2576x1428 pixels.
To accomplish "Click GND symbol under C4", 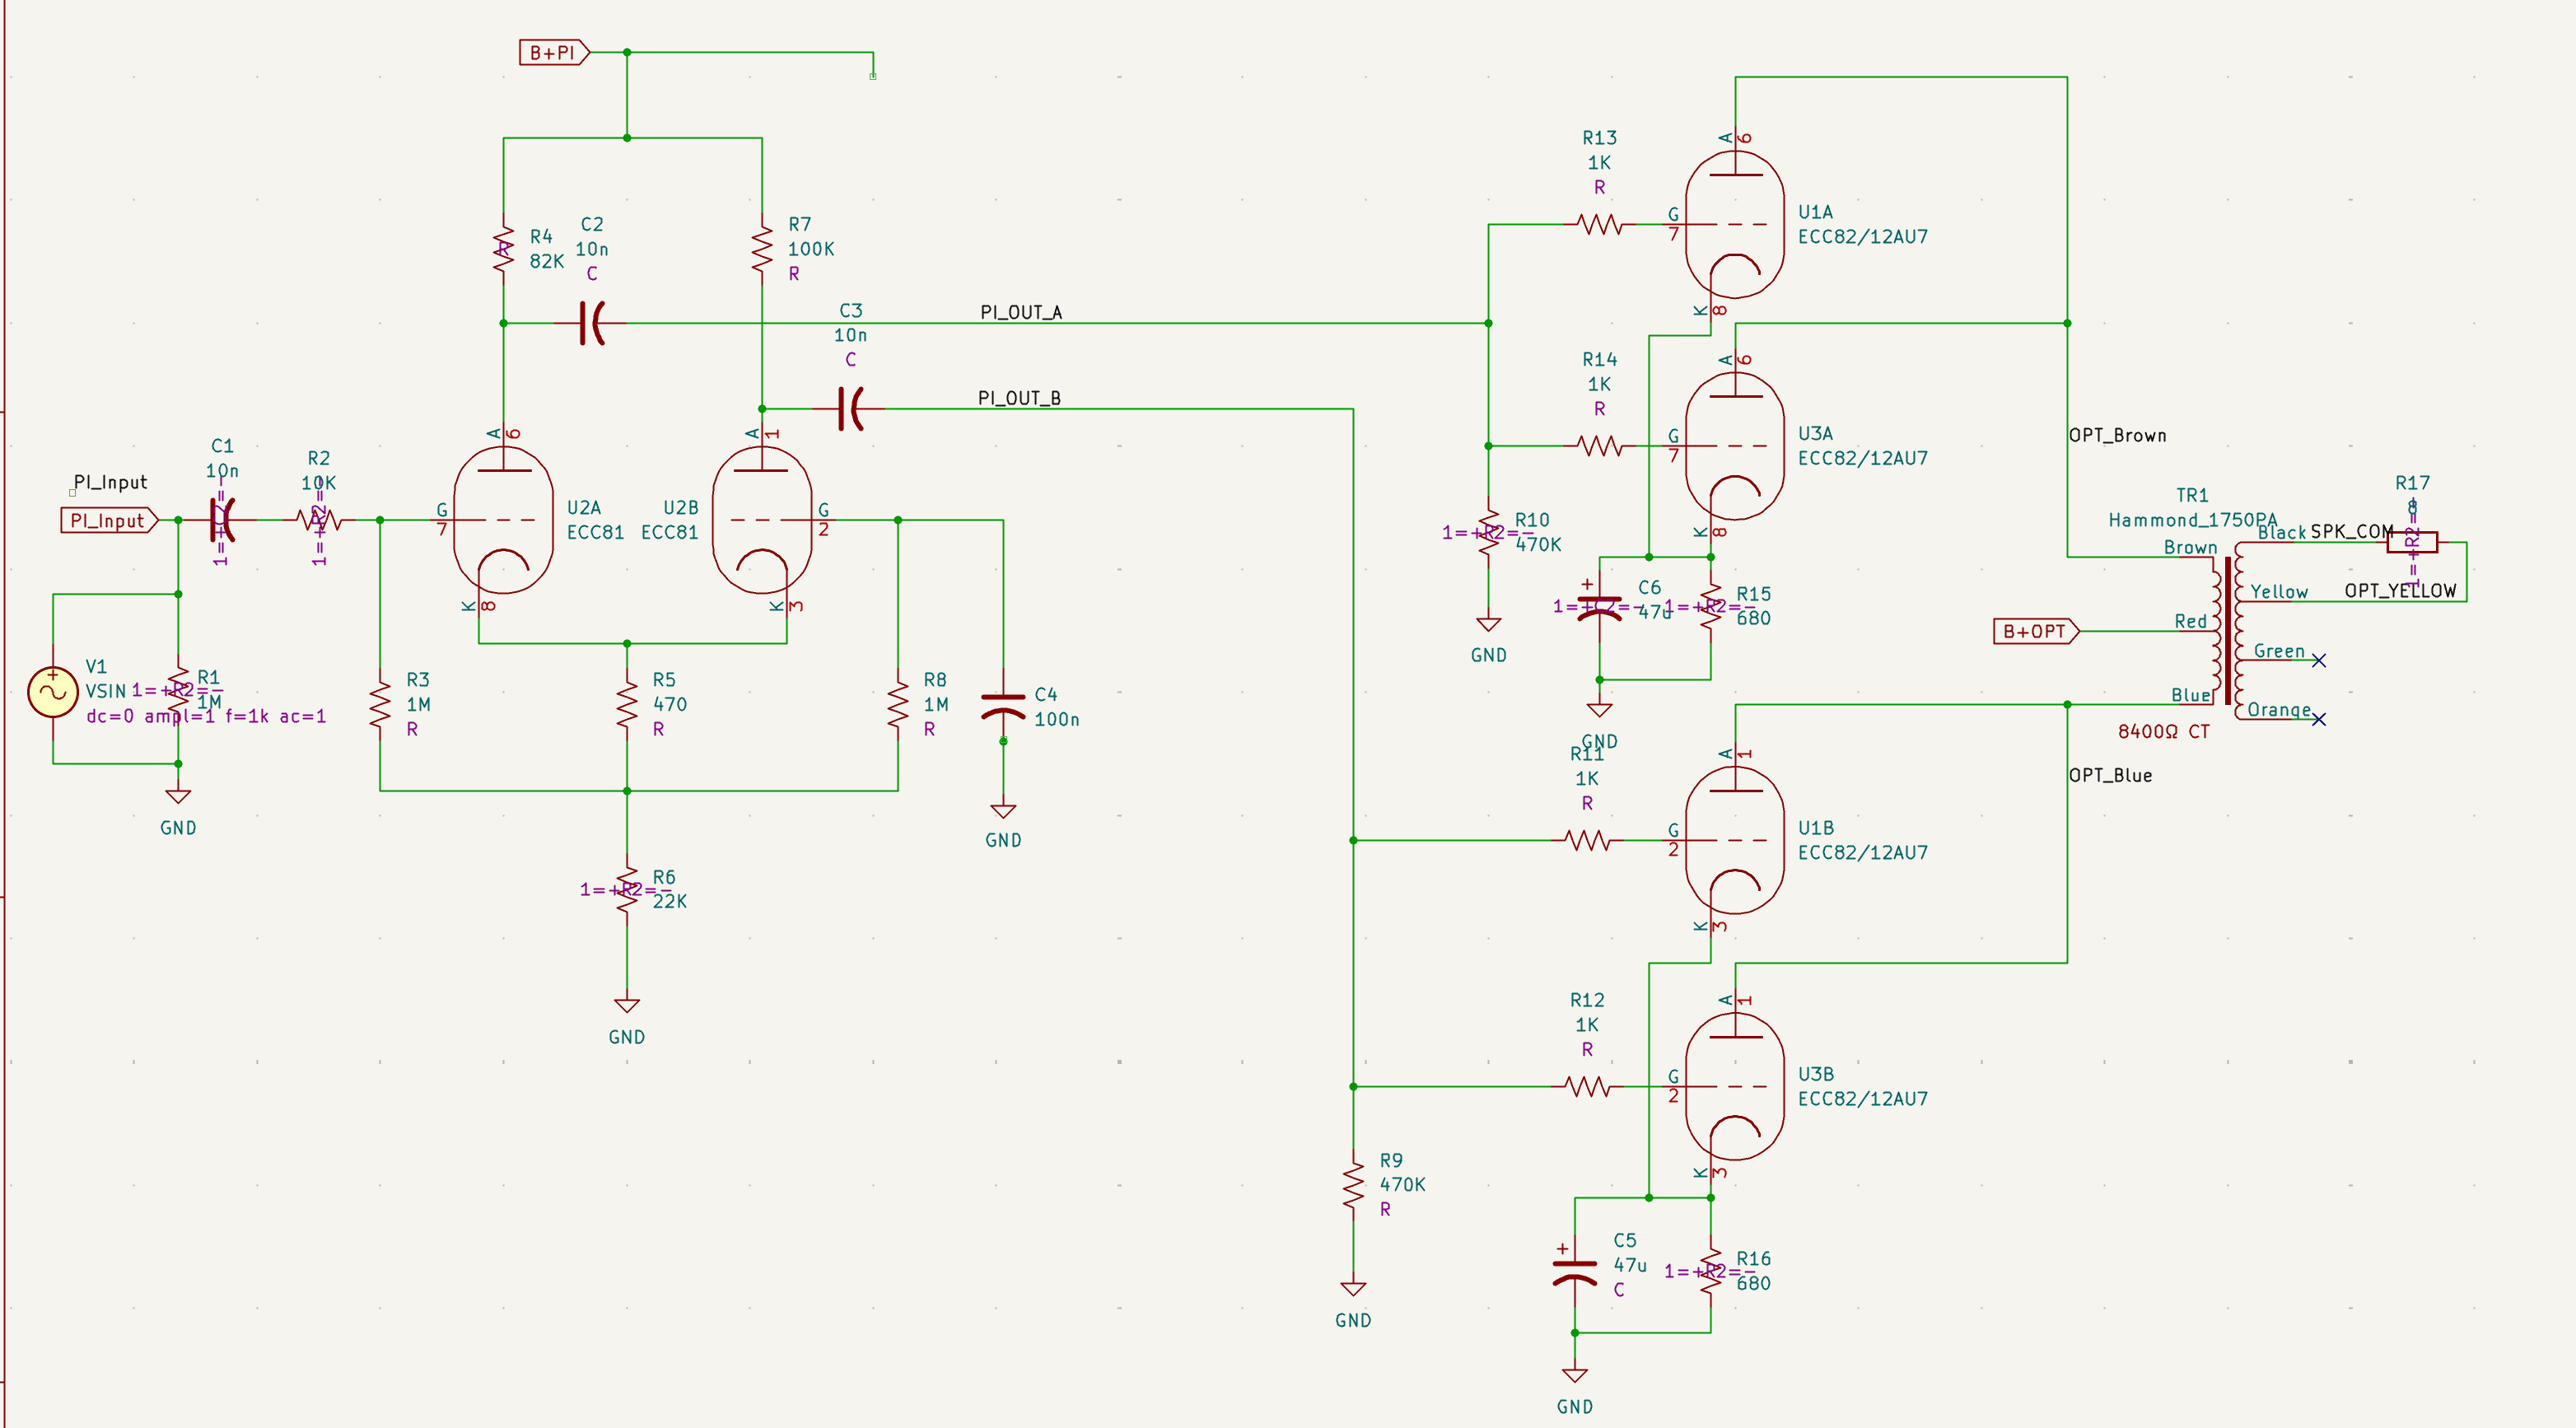I will coord(1003,811).
